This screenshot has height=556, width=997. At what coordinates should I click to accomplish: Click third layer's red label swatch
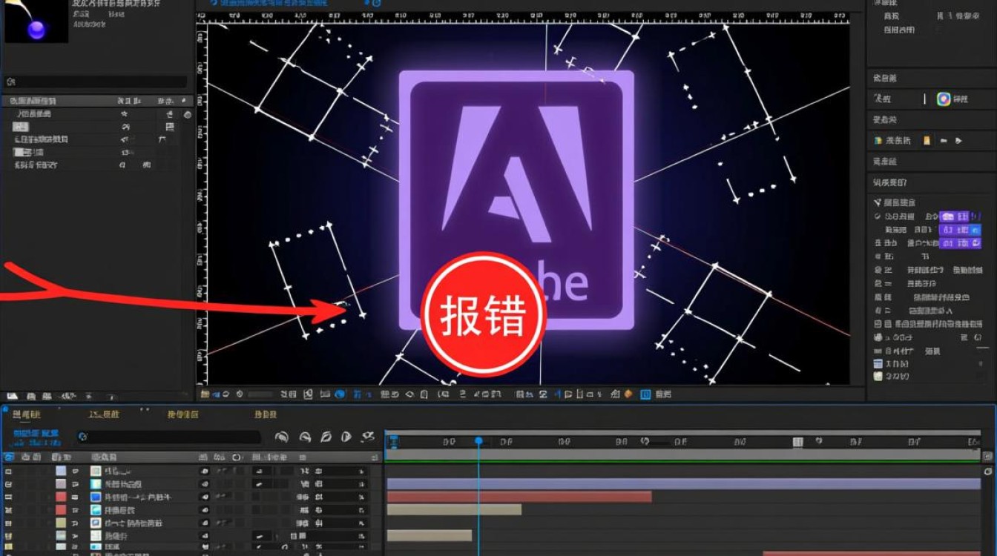[x=61, y=497]
